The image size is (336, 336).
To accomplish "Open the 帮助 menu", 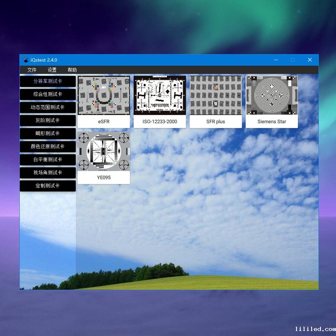I will (72, 70).
